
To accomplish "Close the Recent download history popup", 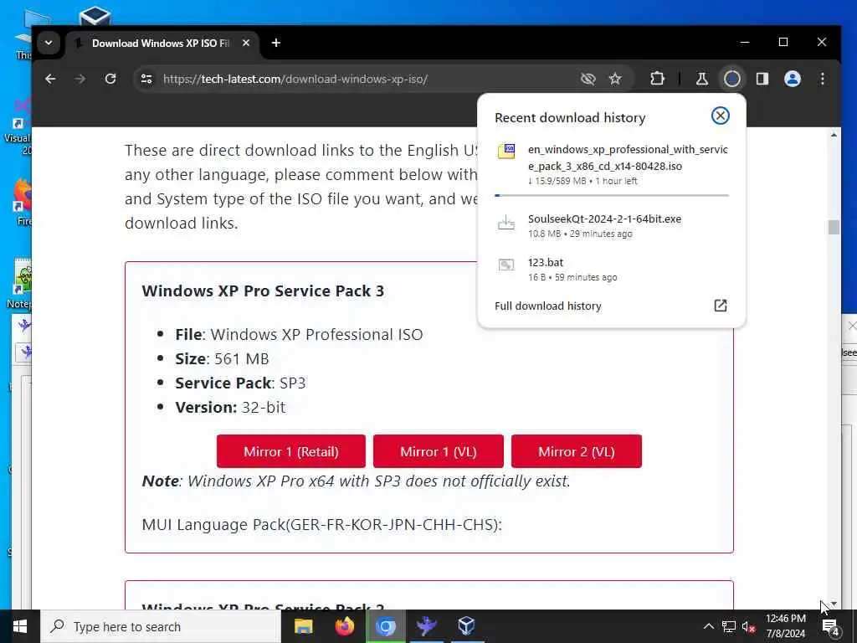I will pyautogui.click(x=720, y=116).
